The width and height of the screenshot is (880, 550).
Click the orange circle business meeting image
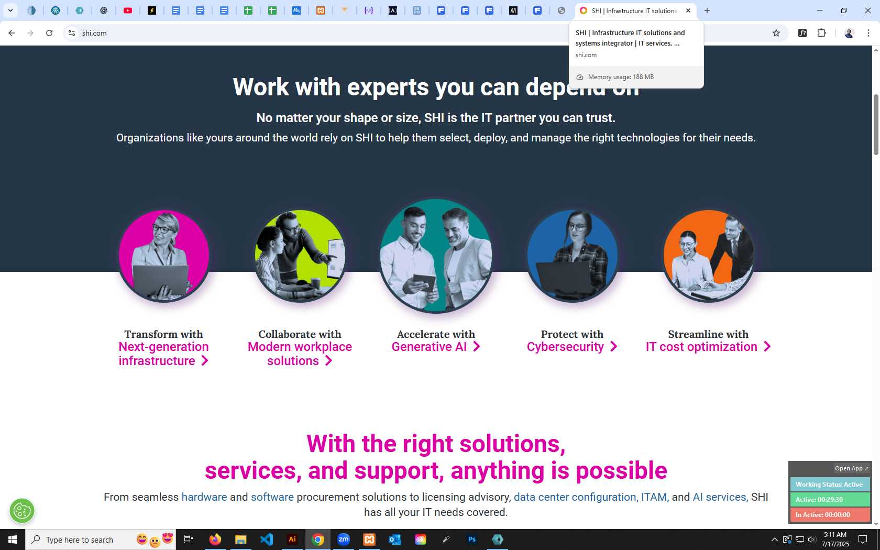pos(708,256)
